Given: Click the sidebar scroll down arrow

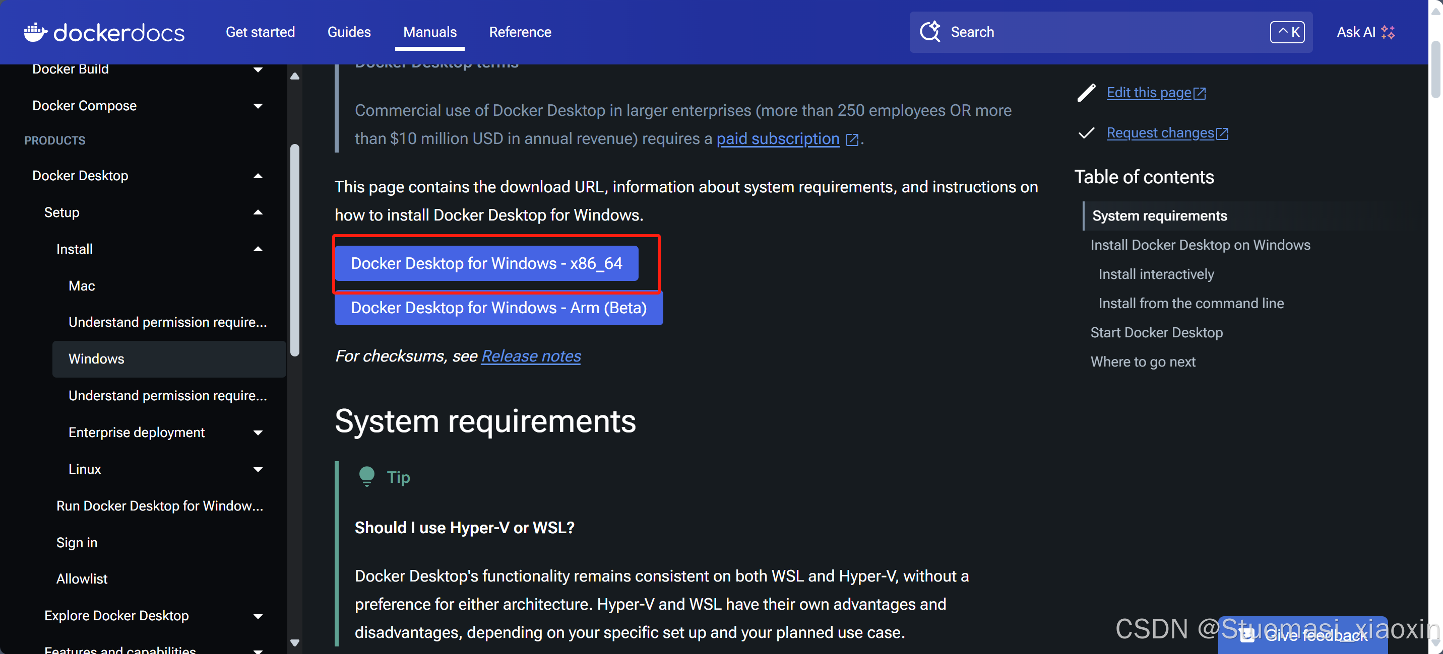Looking at the screenshot, I should pyautogui.click(x=295, y=643).
